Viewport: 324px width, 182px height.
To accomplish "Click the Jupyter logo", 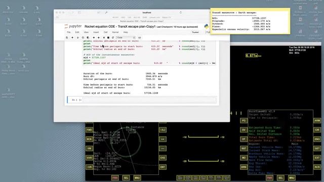I will point(73,26).
